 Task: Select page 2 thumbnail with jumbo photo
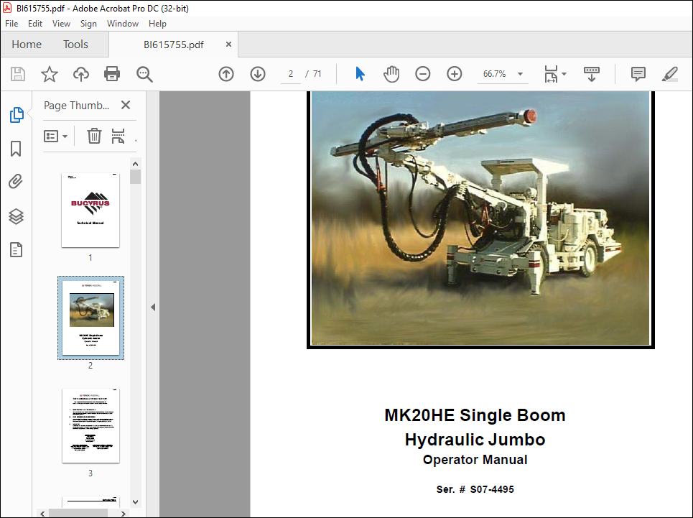coord(90,318)
